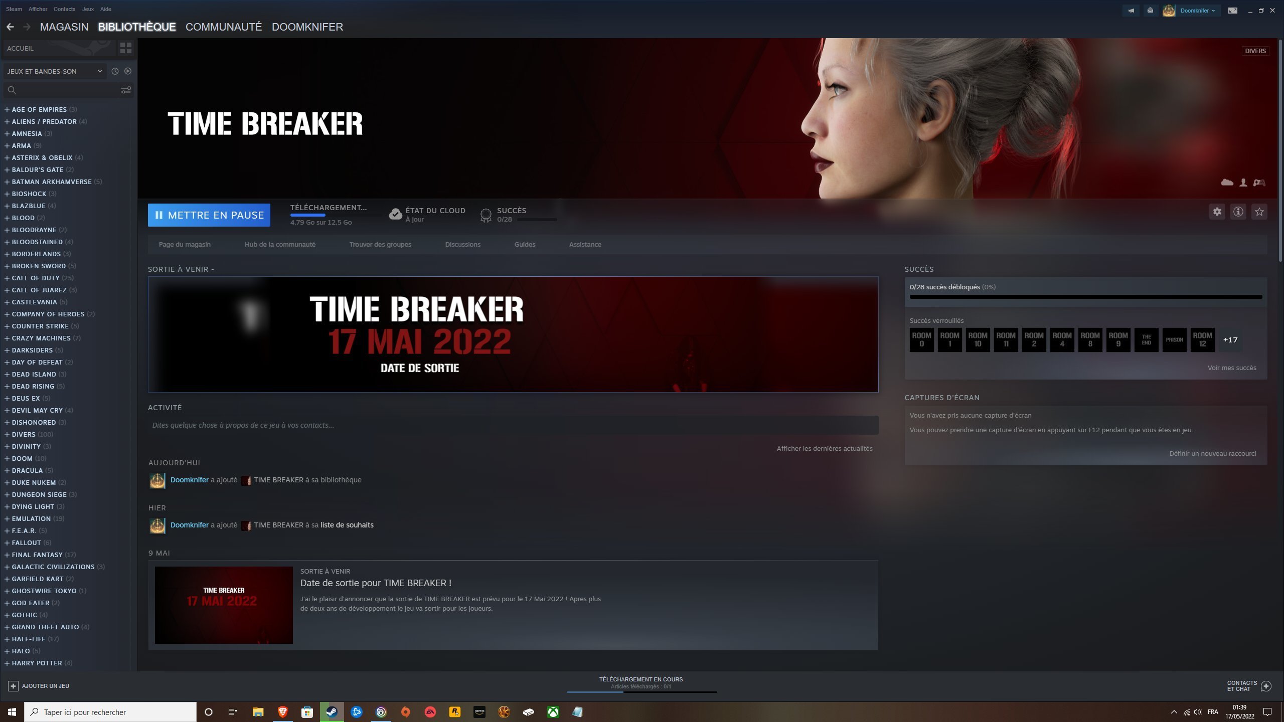
Task: Open the Afficher menu
Action: pos(38,9)
